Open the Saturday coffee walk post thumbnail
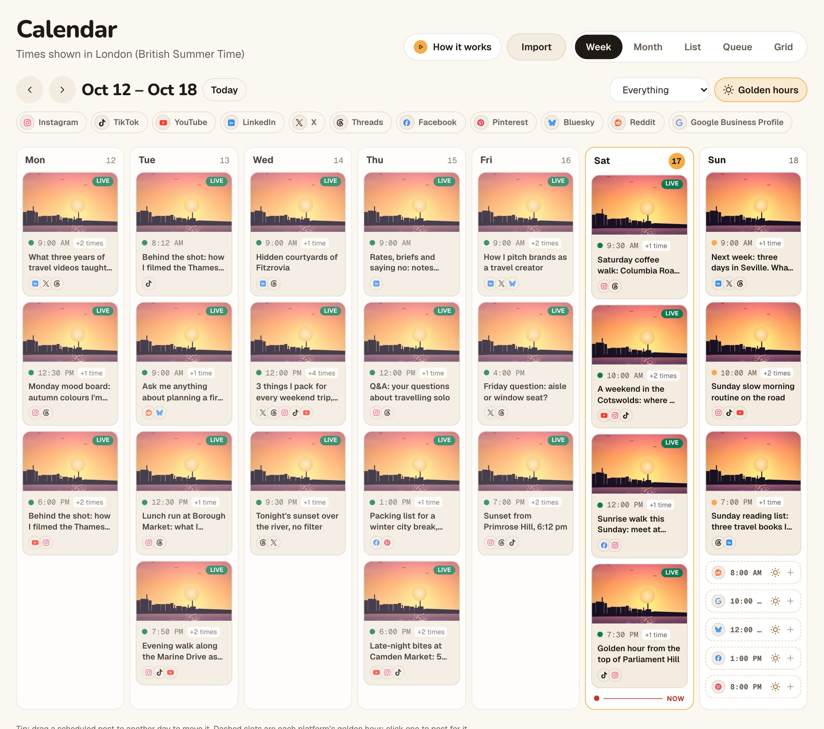 [x=639, y=205]
